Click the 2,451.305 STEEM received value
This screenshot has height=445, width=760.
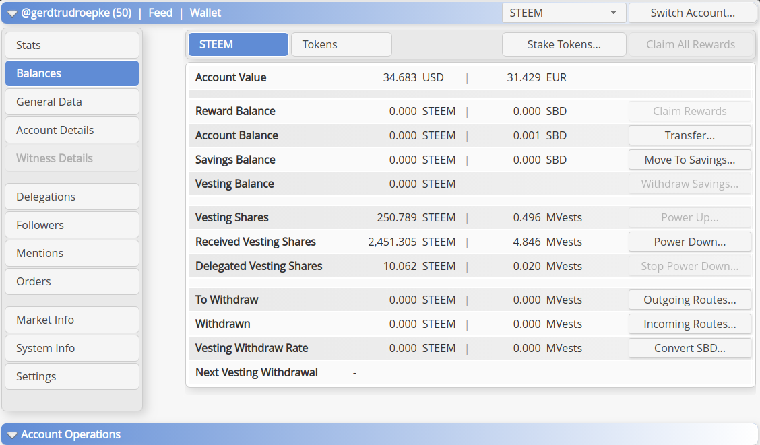(412, 242)
